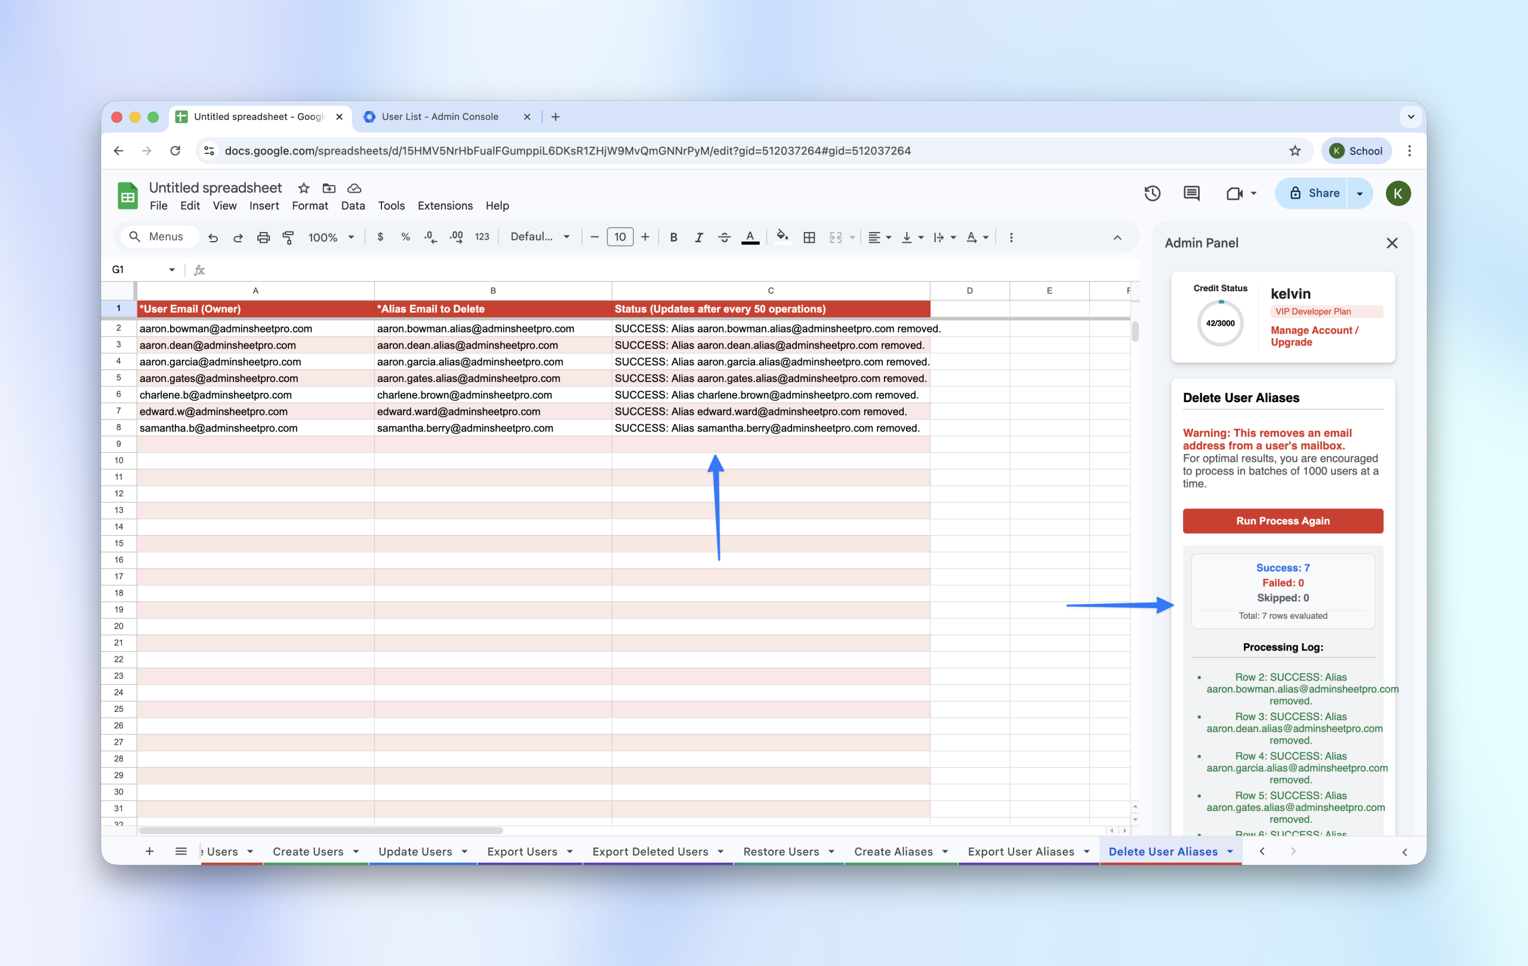Viewport: 1528px width, 966px height.
Task: Click the font size input box
Action: (x=620, y=237)
